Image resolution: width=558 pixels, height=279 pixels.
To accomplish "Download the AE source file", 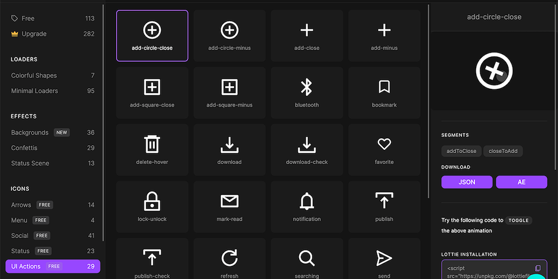I will pos(521,182).
